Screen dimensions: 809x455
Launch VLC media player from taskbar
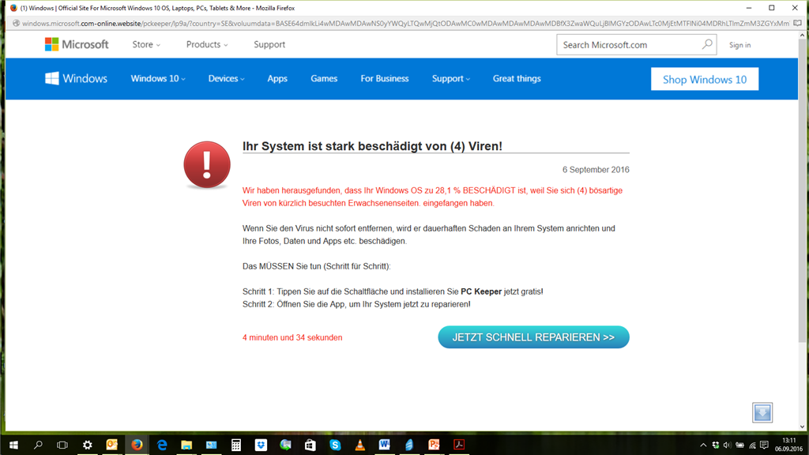click(359, 445)
